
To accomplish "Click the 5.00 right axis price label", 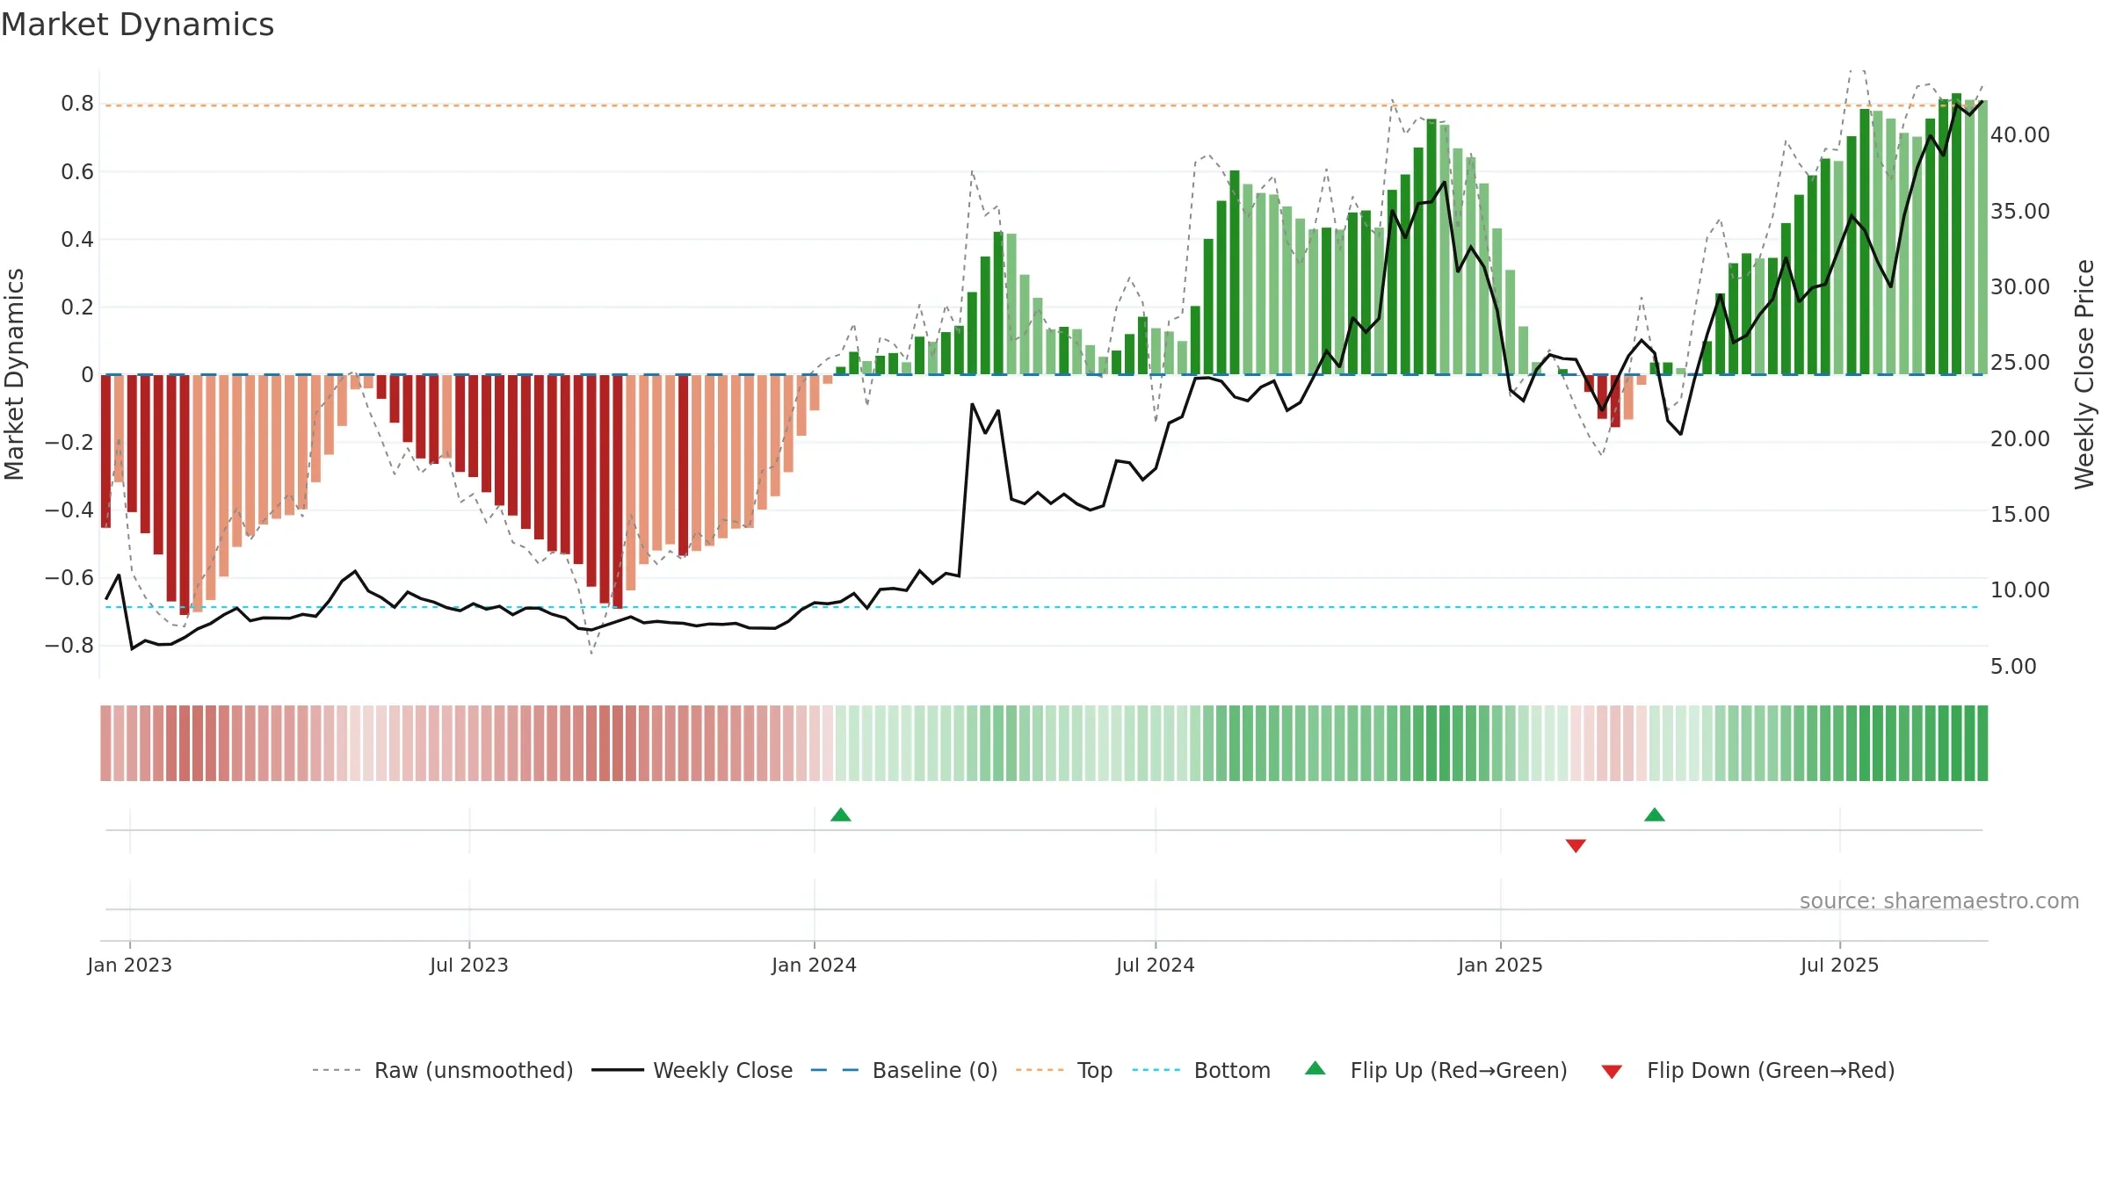I will click(x=2013, y=666).
